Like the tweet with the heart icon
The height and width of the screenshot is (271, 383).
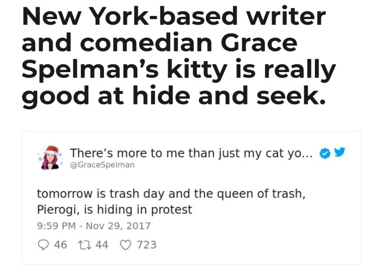(126, 244)
